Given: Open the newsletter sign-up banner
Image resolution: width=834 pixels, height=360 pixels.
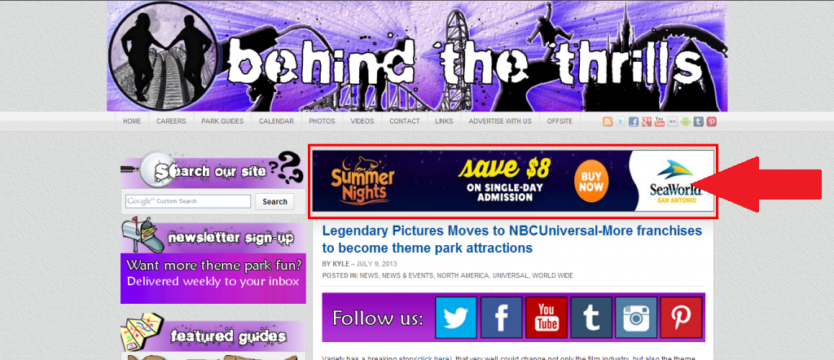Looking at the screenshot, I should coord(213,261).
